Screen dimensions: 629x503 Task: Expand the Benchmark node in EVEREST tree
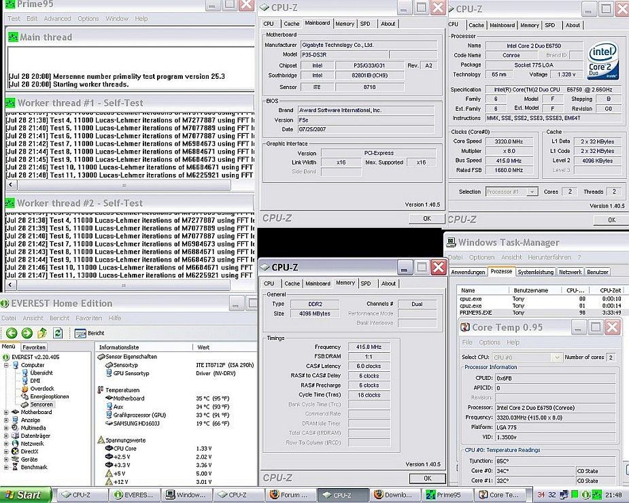[6, 467]
